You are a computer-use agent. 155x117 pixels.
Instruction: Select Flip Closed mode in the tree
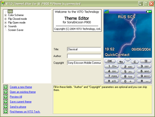point(17,19)
